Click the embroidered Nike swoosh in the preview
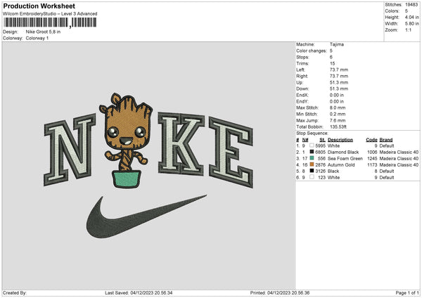The width and height of the screenshot is (422, 298). click(146, 216)
